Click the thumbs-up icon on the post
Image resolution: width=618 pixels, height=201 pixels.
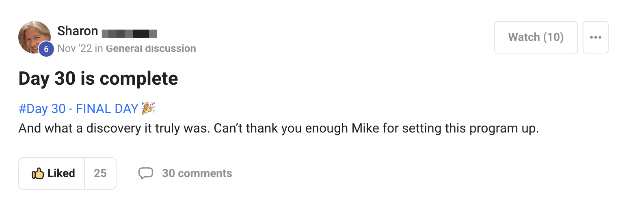(37, 173)
